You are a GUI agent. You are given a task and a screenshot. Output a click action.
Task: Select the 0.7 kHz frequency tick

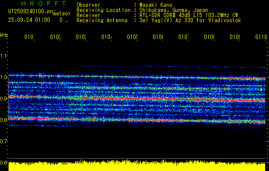click(4, 142)
